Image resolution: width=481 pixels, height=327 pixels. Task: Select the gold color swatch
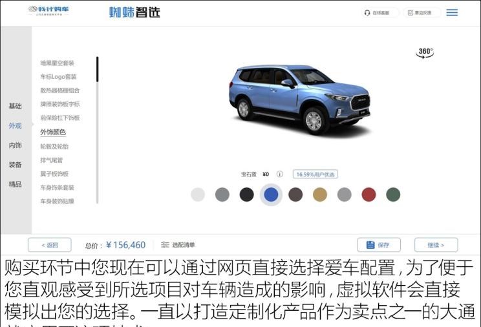(320, 195)
